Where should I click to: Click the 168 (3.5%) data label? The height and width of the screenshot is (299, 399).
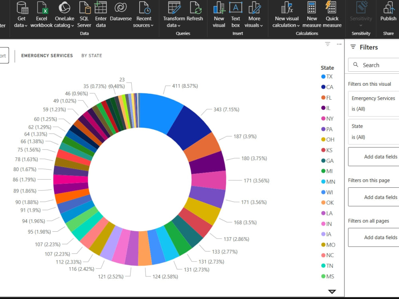click(x=245, y=222)
